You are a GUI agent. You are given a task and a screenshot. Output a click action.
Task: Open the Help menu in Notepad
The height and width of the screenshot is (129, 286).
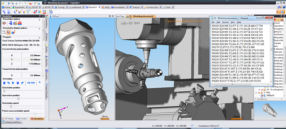[239, 22]
